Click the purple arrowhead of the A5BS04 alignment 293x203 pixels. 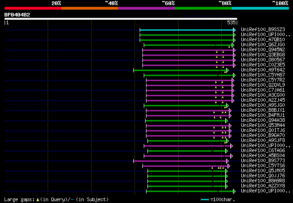pos(232,156)
